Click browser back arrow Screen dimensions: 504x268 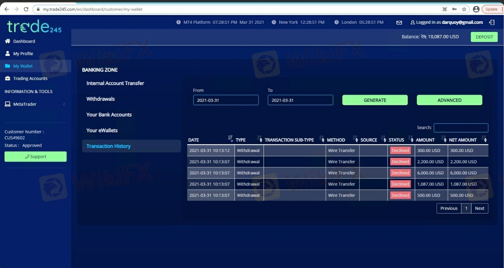[x=6, y=9]
